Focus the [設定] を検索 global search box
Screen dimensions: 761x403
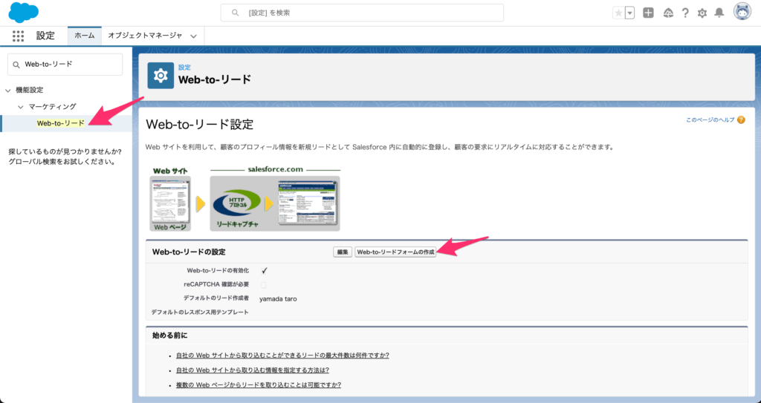coord(362,13)
